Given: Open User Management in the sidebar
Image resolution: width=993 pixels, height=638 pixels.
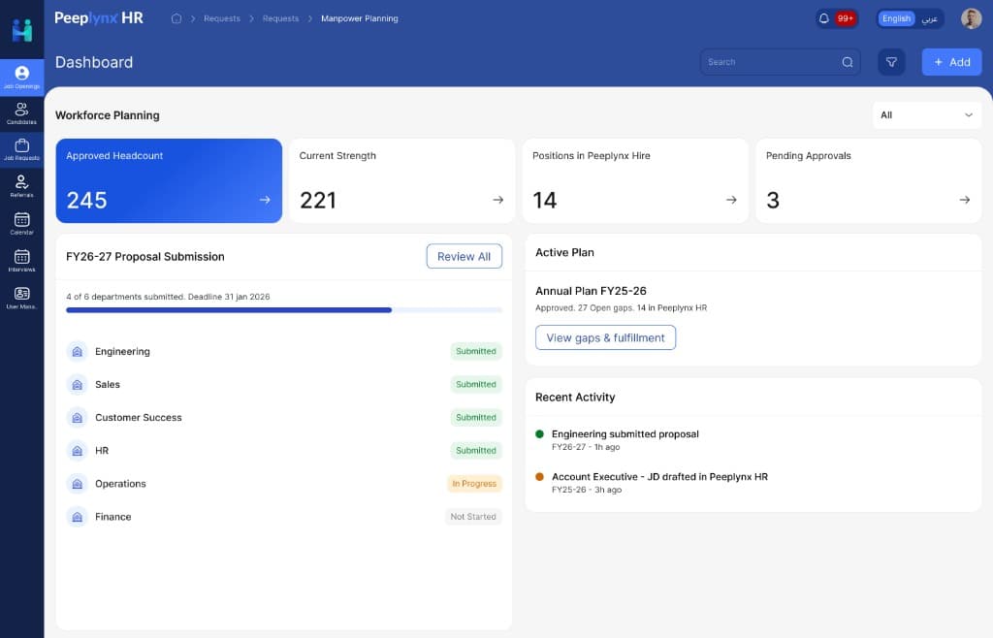Looking at the screenshot, I should click(x=21, y=298).
